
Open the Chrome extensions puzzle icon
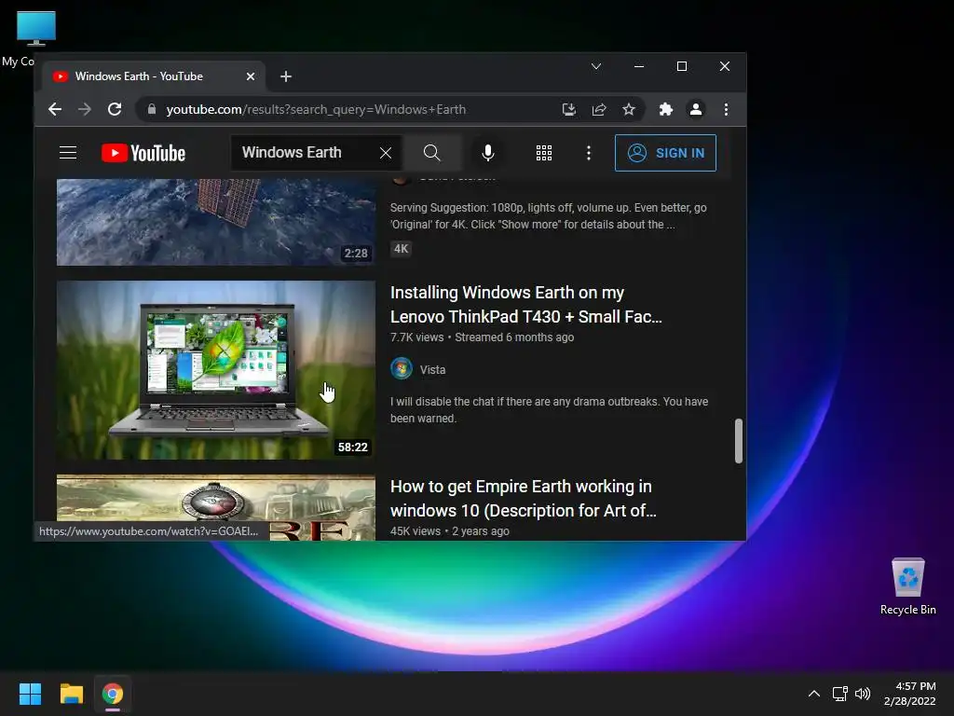(x=665, y=109)
